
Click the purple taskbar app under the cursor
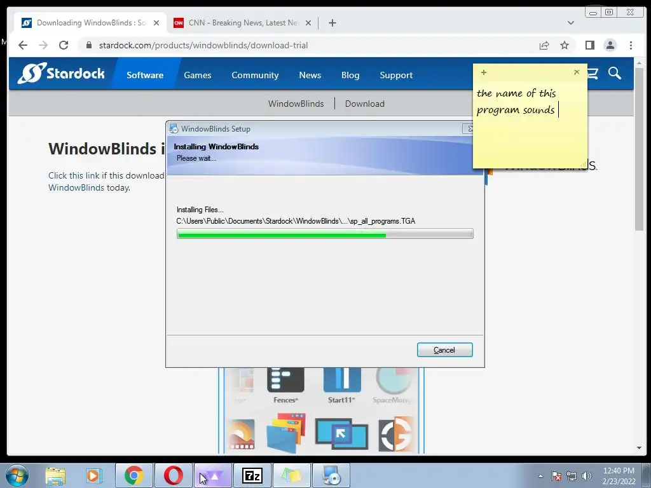212,475
